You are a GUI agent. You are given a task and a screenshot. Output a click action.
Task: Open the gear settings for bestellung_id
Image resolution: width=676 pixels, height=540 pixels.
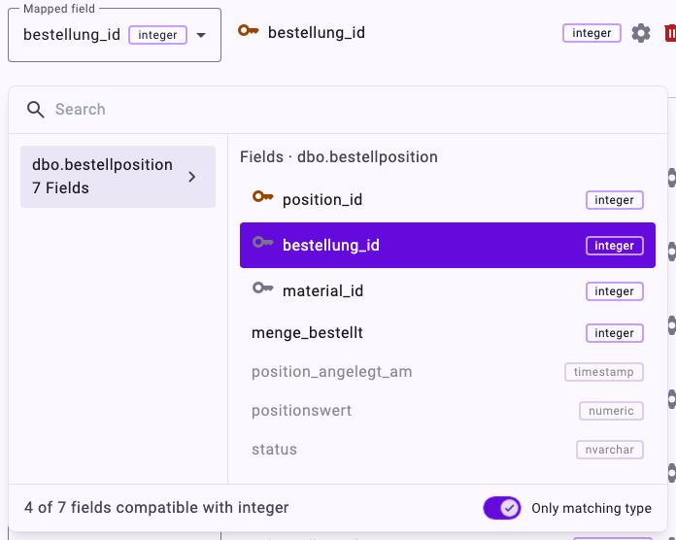point(641,33)
